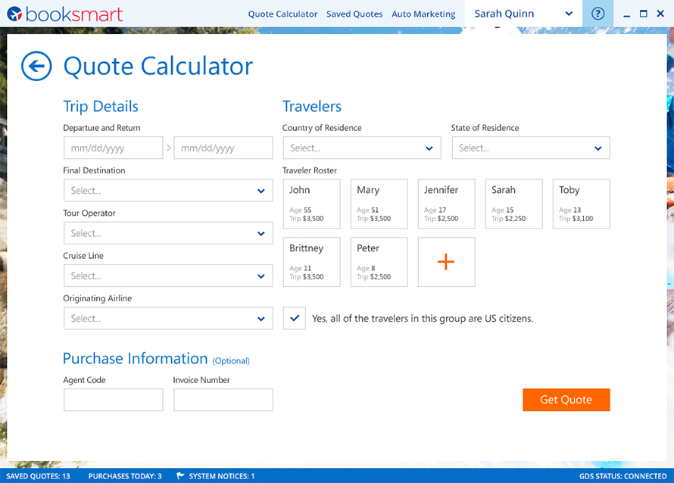Select Country of Residence dropdown
Viewport: 674px width, 483px height.
[x=361, y=148]
